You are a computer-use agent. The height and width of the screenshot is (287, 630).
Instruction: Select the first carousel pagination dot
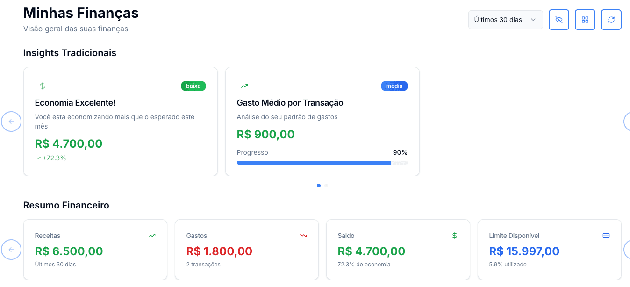pos(318,186)
